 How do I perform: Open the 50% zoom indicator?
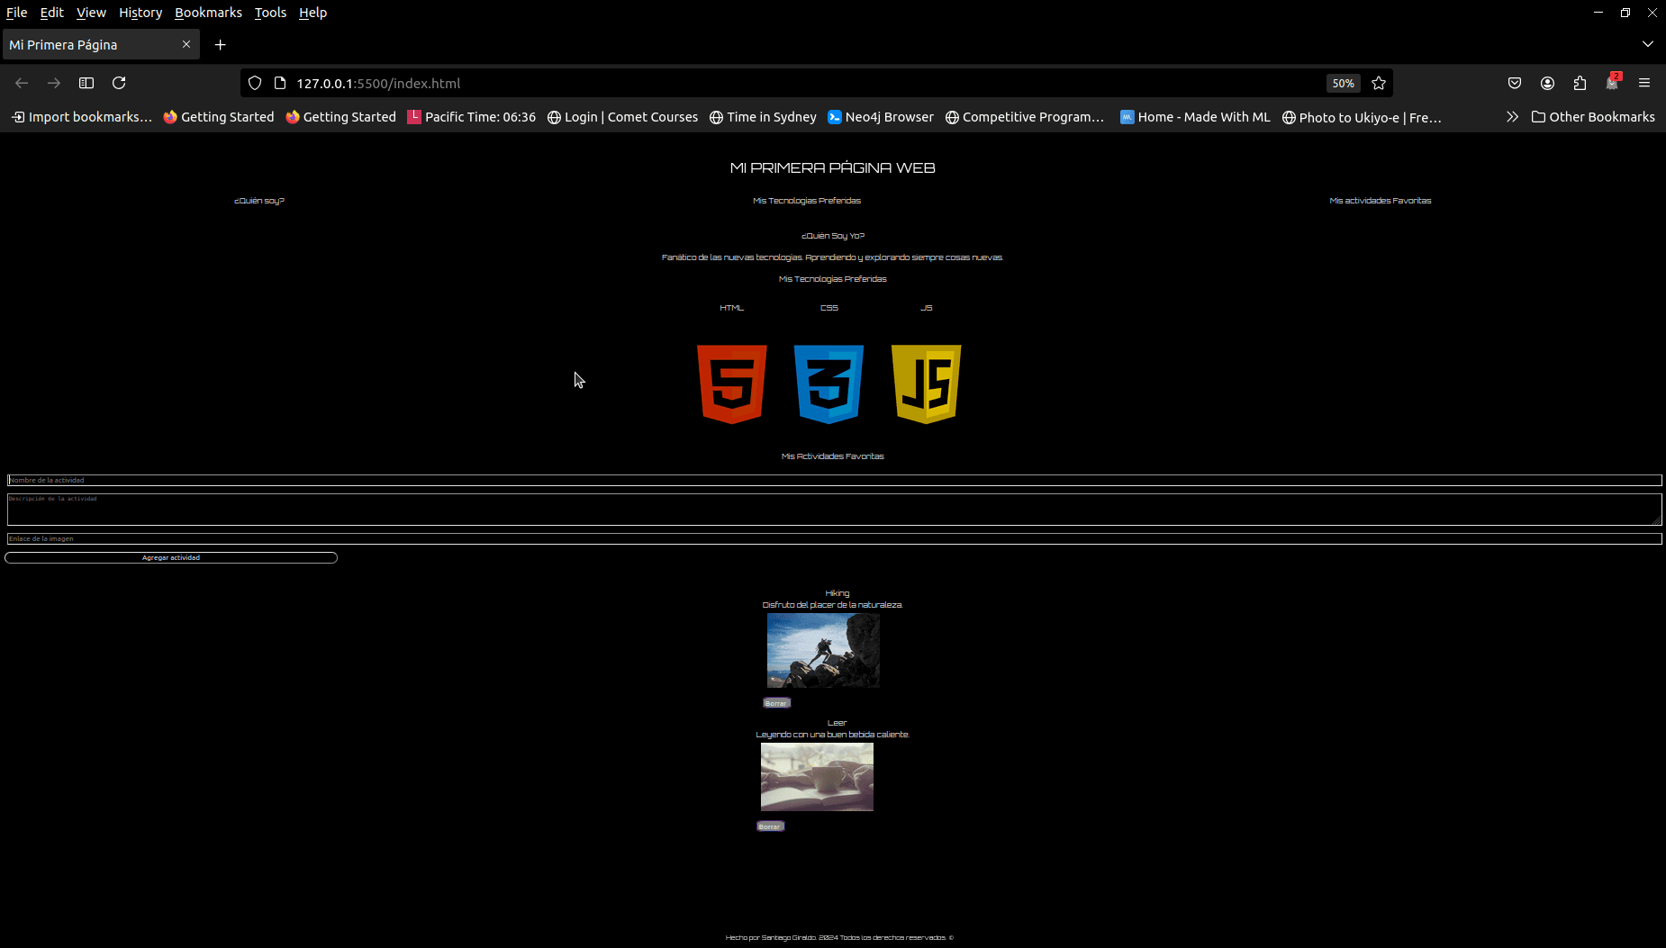pyautogui.click(x=1343, y=83)
